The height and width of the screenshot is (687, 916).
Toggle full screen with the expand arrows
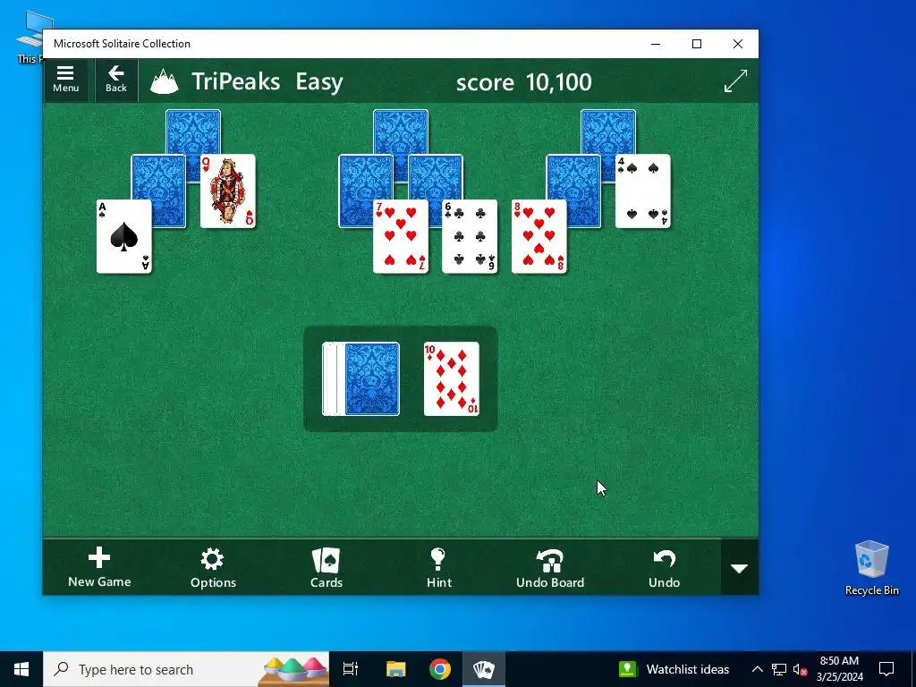(x=735, y=81)
